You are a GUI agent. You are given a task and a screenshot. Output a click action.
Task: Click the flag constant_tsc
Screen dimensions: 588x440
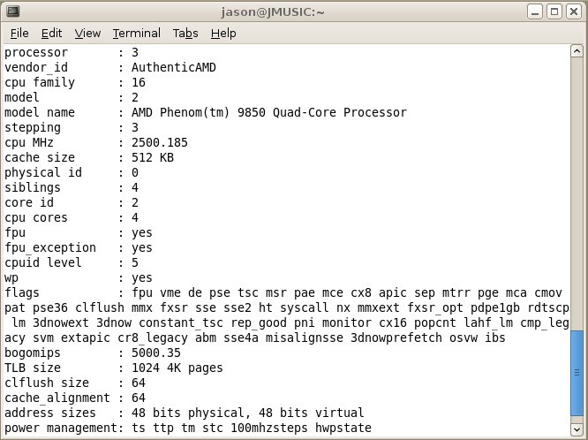click(181, 322)
